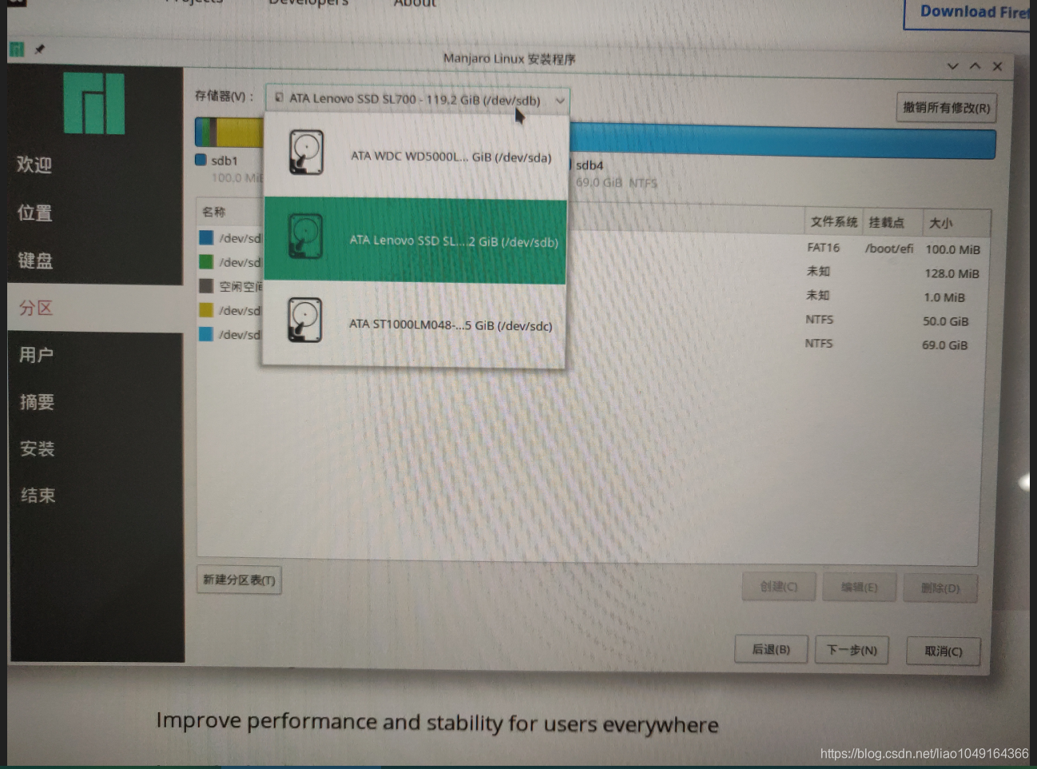Click the 128.0 MiB size cell
The width and height of the screenshot is (1037, 769).
point(952,273)
